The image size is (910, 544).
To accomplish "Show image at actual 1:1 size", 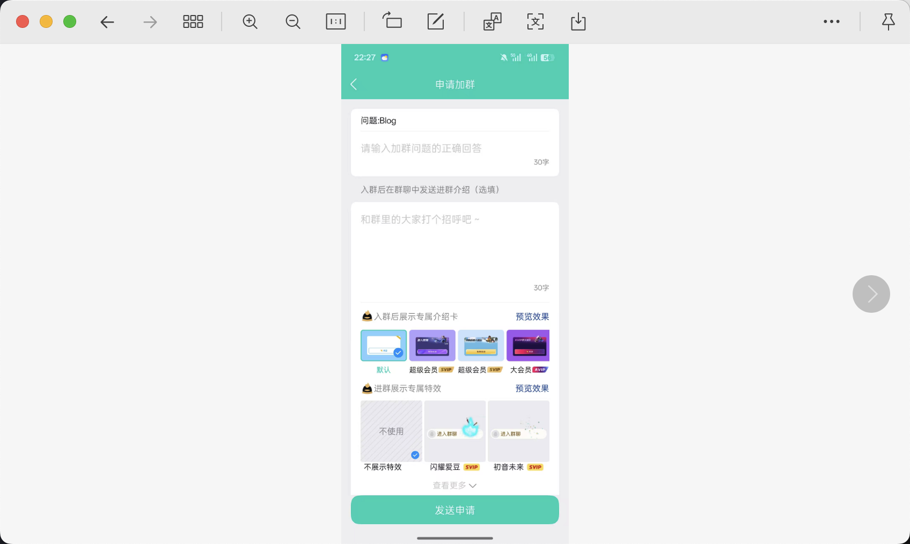I will [336, 22].
